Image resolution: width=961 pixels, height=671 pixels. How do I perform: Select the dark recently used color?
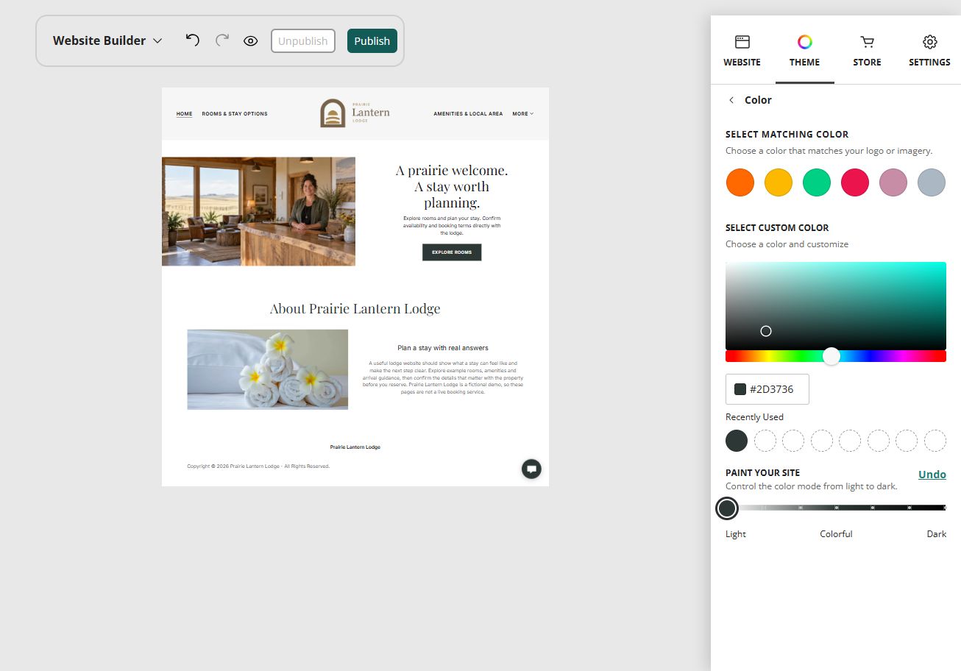click(737, 441)
